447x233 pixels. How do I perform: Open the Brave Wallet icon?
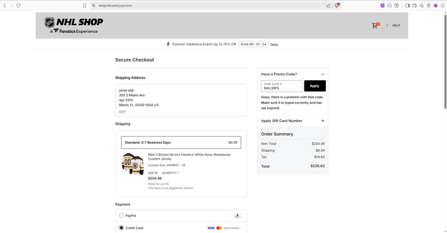[x=415, y=5]
